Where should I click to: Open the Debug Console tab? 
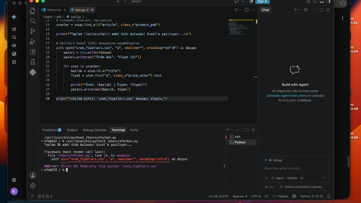point(94,130)
